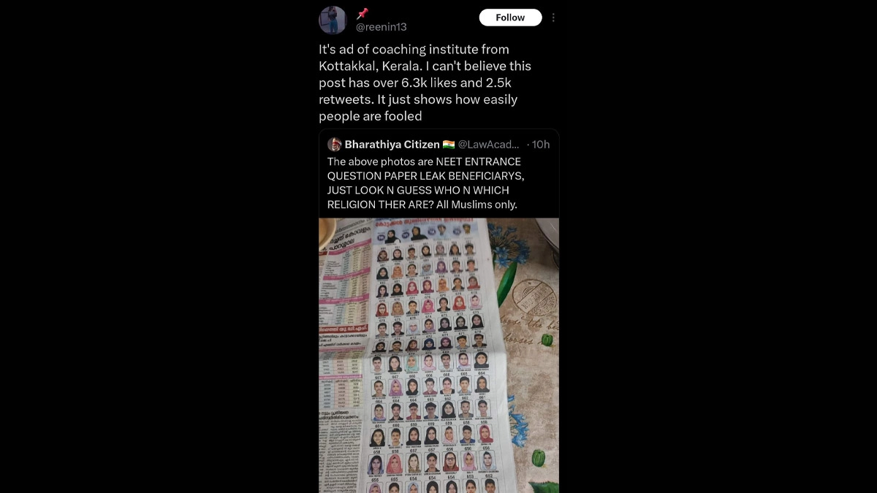
Task: Click the 'people are fooled' closing line
Action: click(x=370, y=116)
